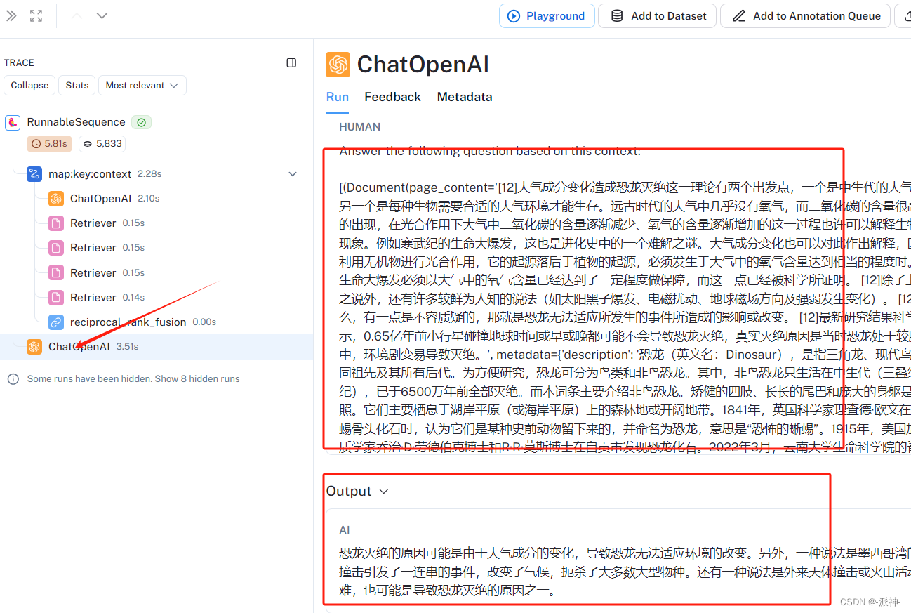Expand the sidebar with double-chevron icon
The image size is (911, 613).
[x=11, y=15]
